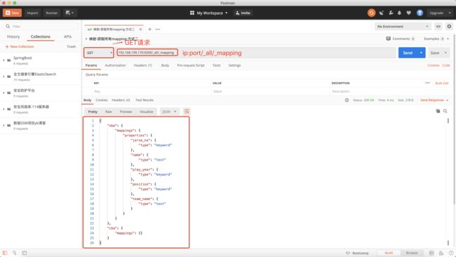Click the sidebar Filter search field

(41, 27)
